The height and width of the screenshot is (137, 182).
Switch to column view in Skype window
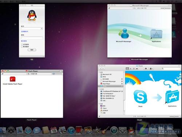pos(134,69)
